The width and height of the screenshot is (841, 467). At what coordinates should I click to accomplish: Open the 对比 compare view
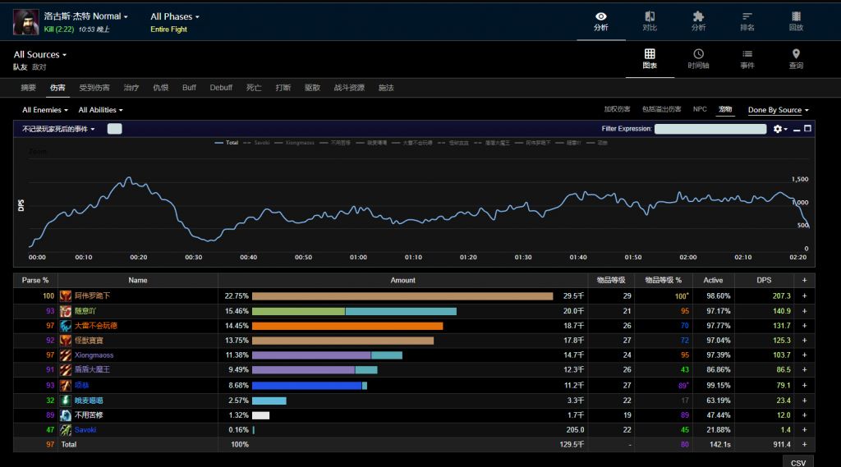tap(650, 21)
